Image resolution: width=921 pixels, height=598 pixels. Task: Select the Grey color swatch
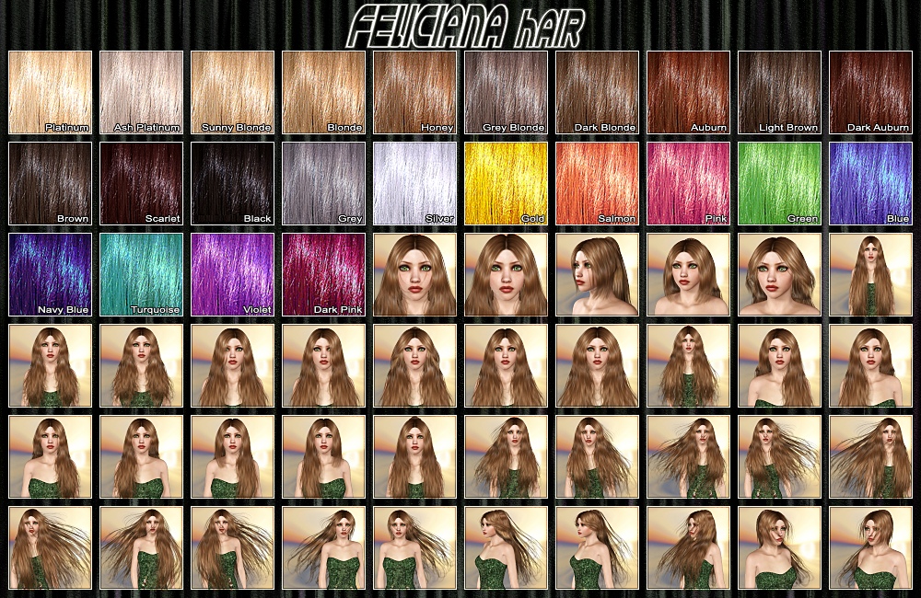pos(323,183)
